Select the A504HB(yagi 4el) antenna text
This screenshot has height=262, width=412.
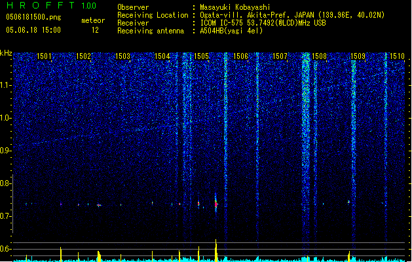tap(231, 31)
